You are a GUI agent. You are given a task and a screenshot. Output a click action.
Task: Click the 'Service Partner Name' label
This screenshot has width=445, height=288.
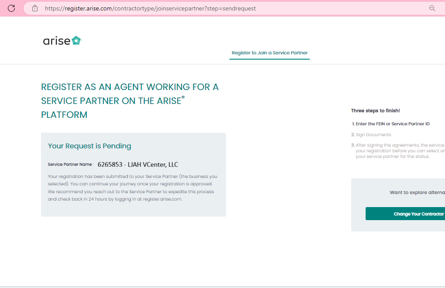pos(70,164)
